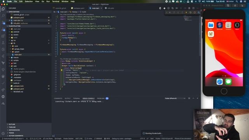Open main.dart in the lib folder

pyautogui.click(x=18, y=54)
